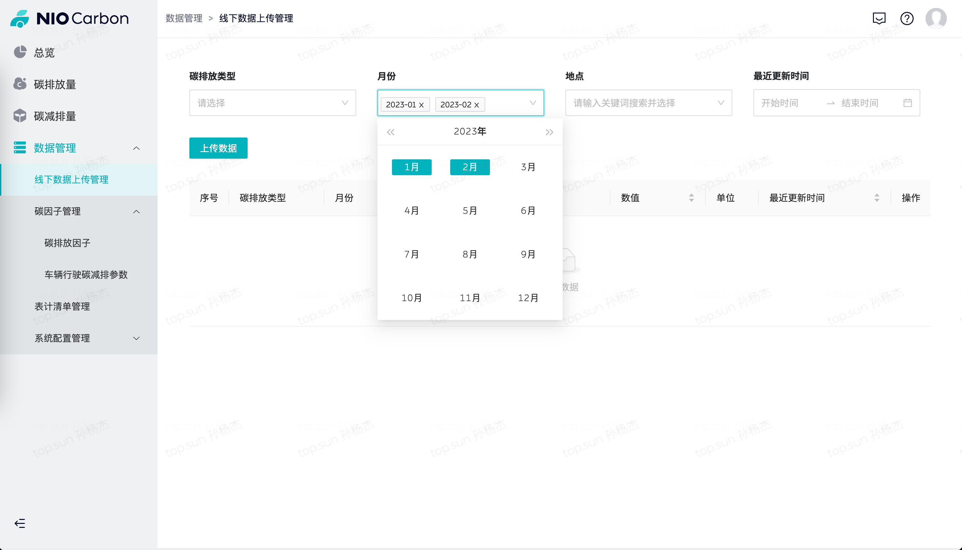Select 7月 in the month picker
The height and width of the screenshot is (550, 962).
click(x=411, y=254)
